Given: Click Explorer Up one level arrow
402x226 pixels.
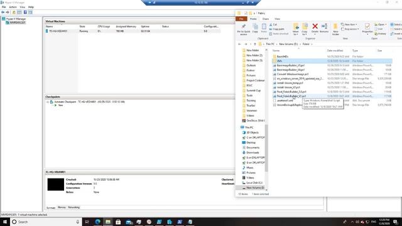Looking at the screenshot, I should pyautogui.click(x=255, y=44).
